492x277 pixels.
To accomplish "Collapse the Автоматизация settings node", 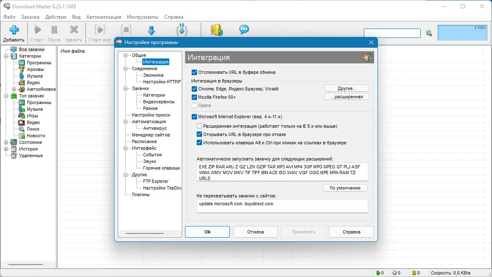I will [126, 121].
